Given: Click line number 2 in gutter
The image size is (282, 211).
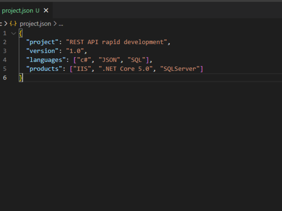Looking at the screenshot, I should coord(5,42).
